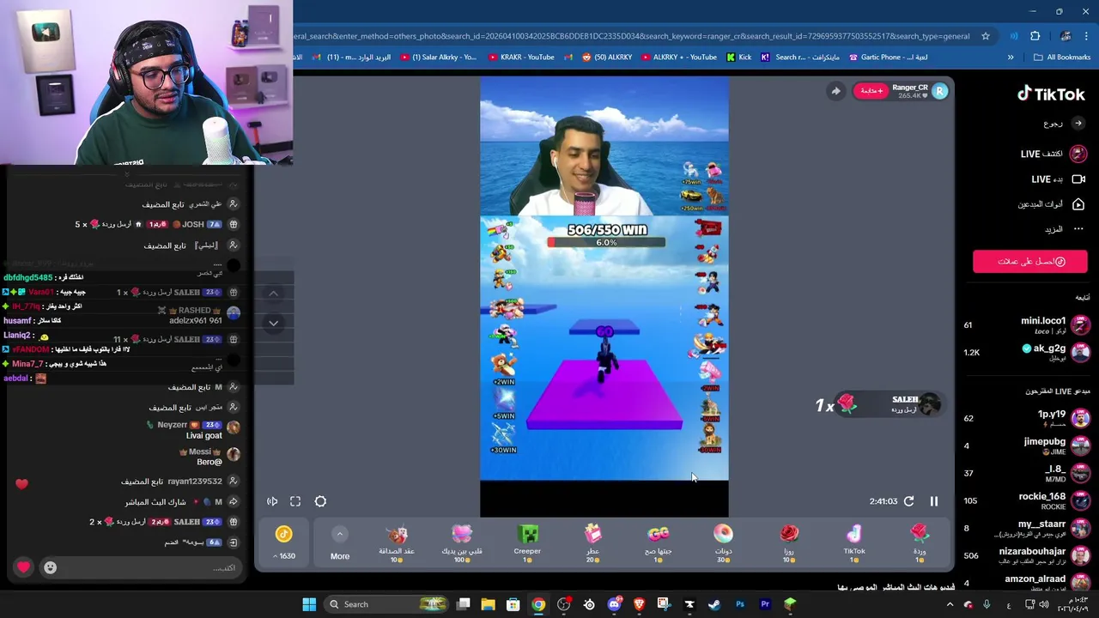
Task: Send the rose gift labeled وردة
Action: tap(919, 544)
